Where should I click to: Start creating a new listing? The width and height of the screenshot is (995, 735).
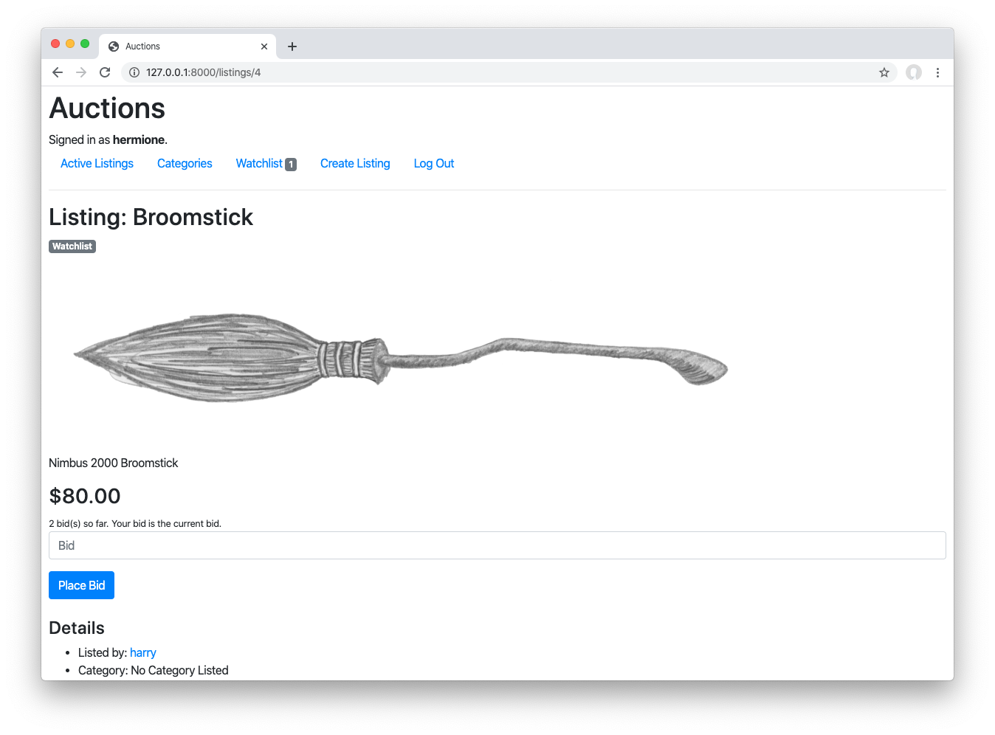[355, 163]
